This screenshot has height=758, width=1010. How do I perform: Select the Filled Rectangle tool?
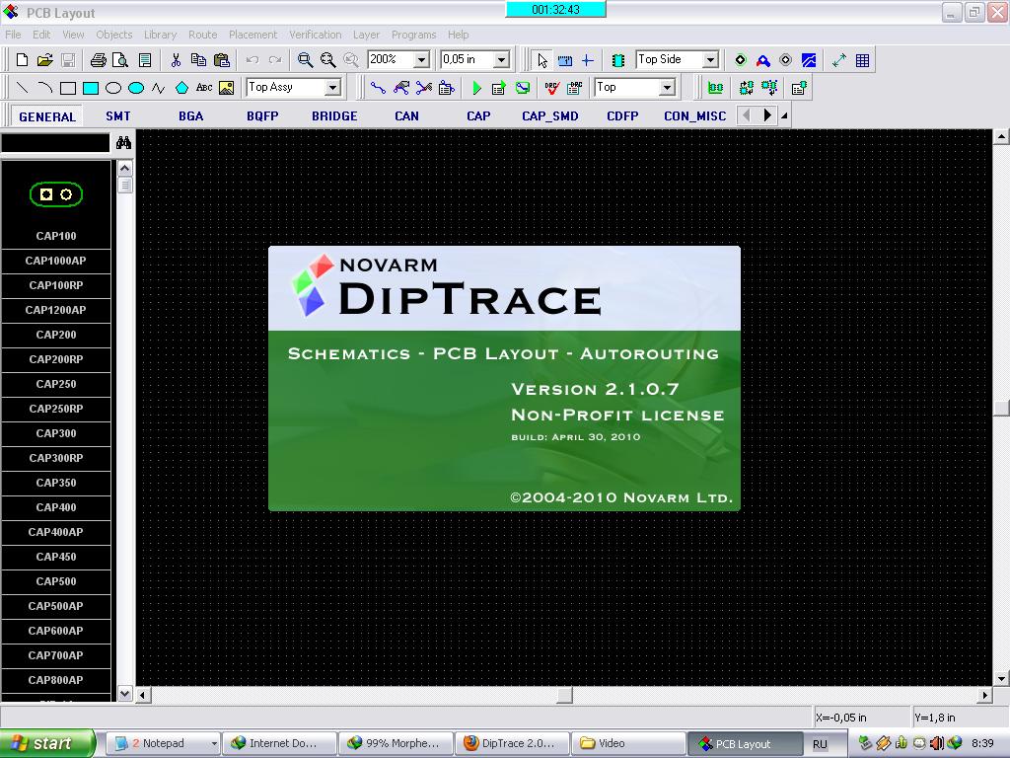(x=90, y=88)
